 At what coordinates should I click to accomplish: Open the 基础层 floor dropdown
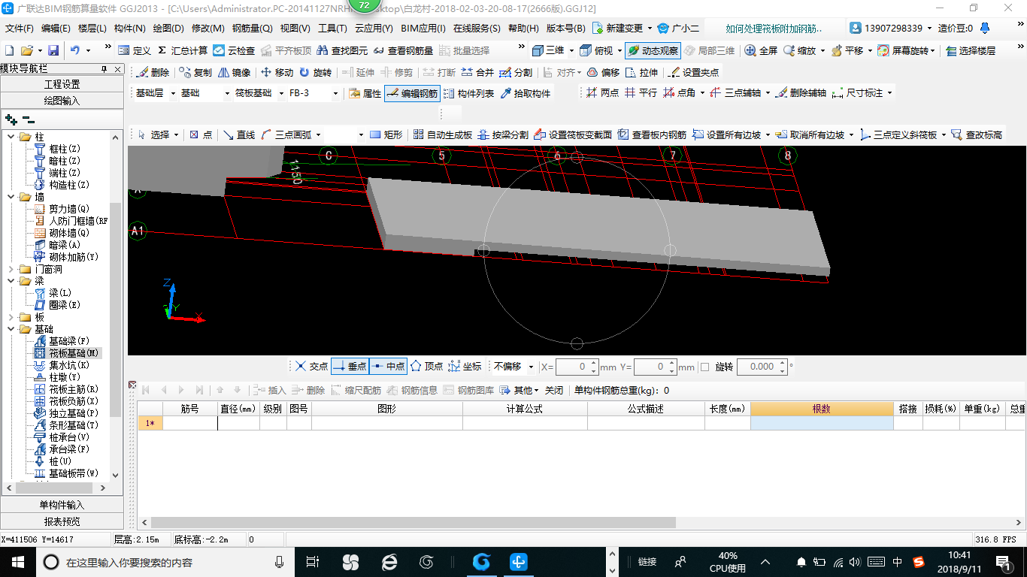(173, 93)
